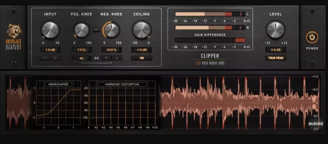Click the Ceiling knob
This screenshot has height=144, width=328.
click(141, 29)
